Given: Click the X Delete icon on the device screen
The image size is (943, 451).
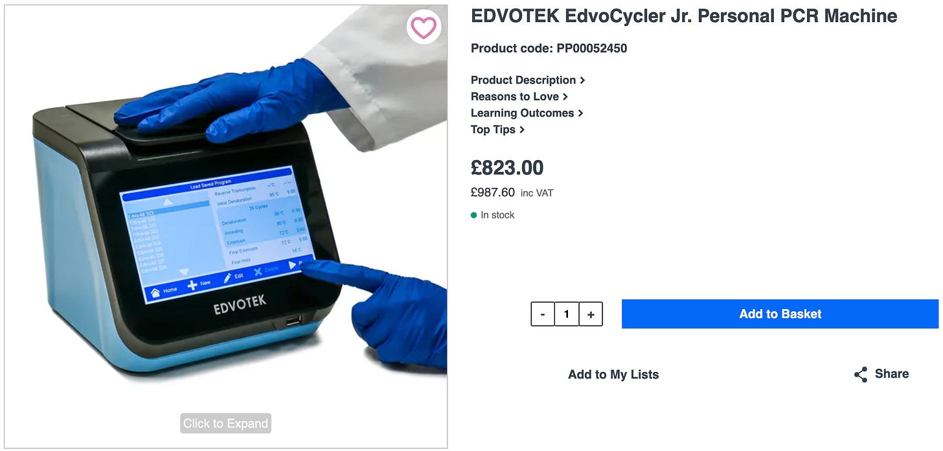Looking at the screenshot, I should coord(258,272).
